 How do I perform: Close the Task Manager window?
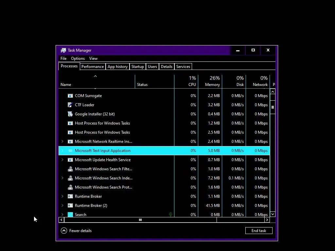pos(268,50)
